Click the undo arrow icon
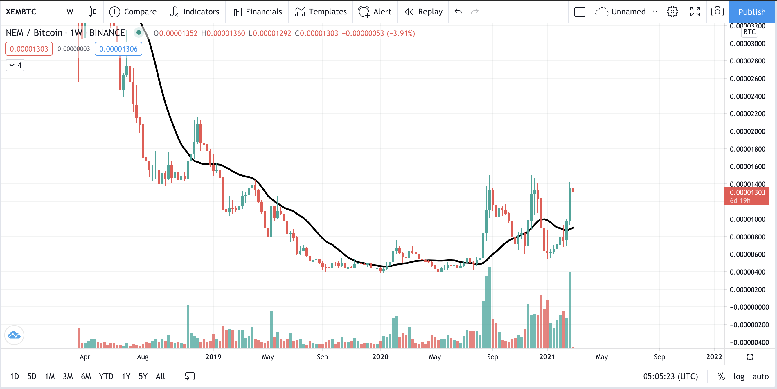777x389 pixels. 458,12
